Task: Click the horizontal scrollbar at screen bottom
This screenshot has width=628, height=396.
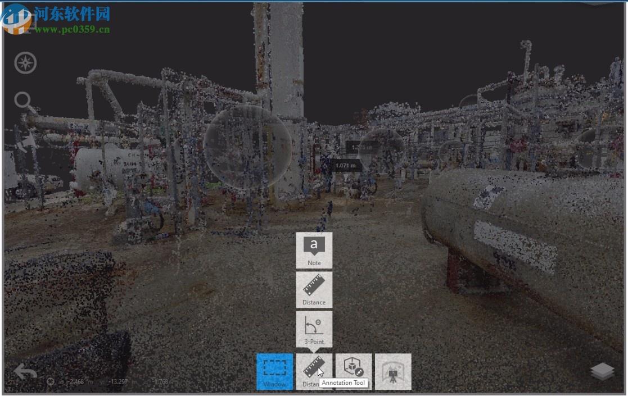Action: pos(315,394)
